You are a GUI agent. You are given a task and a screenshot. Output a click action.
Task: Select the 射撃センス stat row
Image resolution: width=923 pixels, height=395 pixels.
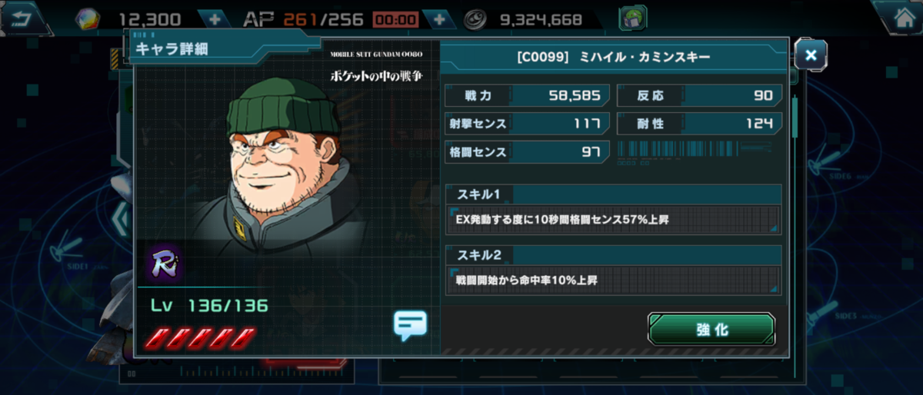(528, 123)
